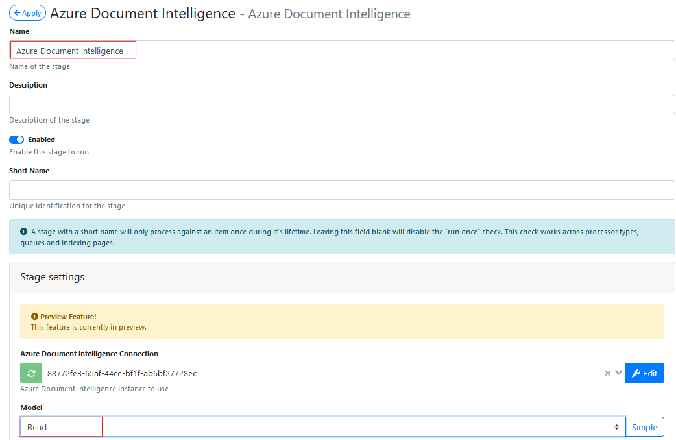The width and height of the screenshot is (676, 440).
Task: Click into the Name input field
Action: pos(342,51)
